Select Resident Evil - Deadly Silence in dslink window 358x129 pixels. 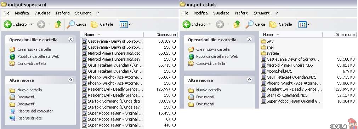coord(291,89)
